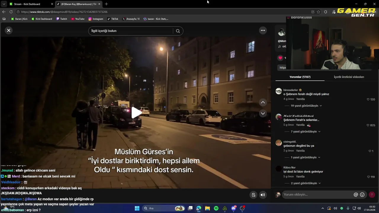Open the TikTok bookmark

pos(113,19)
